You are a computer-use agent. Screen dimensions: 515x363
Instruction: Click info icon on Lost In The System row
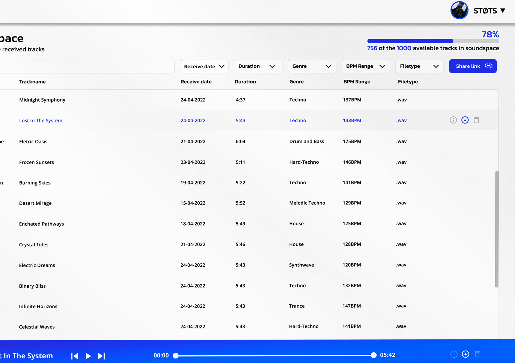pyautogui.click(x=453, y=120)
